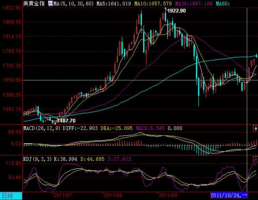
Task: Click the 2011/07 date axis label
Action: tap(62, 195)
